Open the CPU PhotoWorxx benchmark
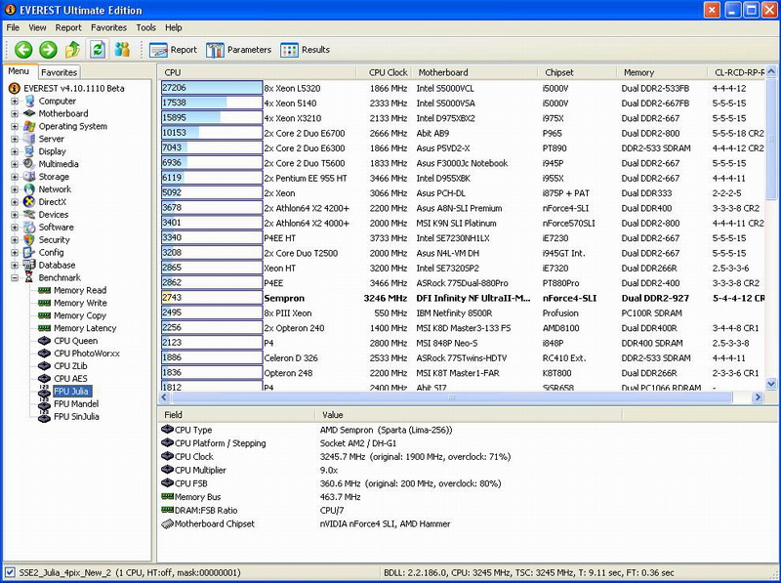Screen dimensions: 781x583 click(x=87, y=354)
